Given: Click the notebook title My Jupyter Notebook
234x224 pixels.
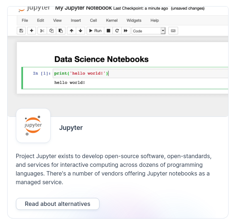Looking at the screenshot, I should 84,8.
